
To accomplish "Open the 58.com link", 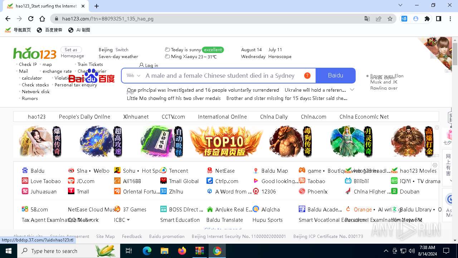I will click(x=39, y=209).
